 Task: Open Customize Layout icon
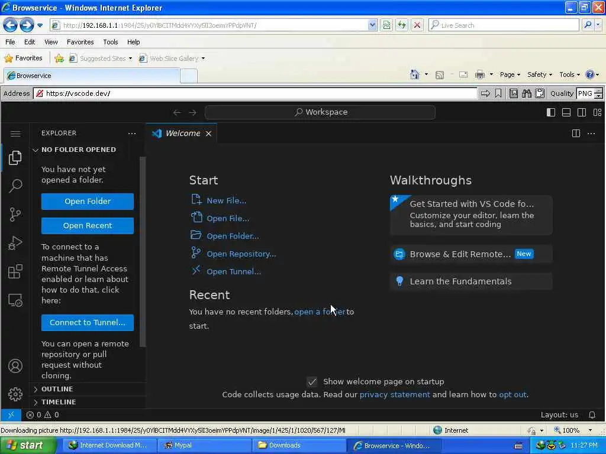click(x=597, y=112)
